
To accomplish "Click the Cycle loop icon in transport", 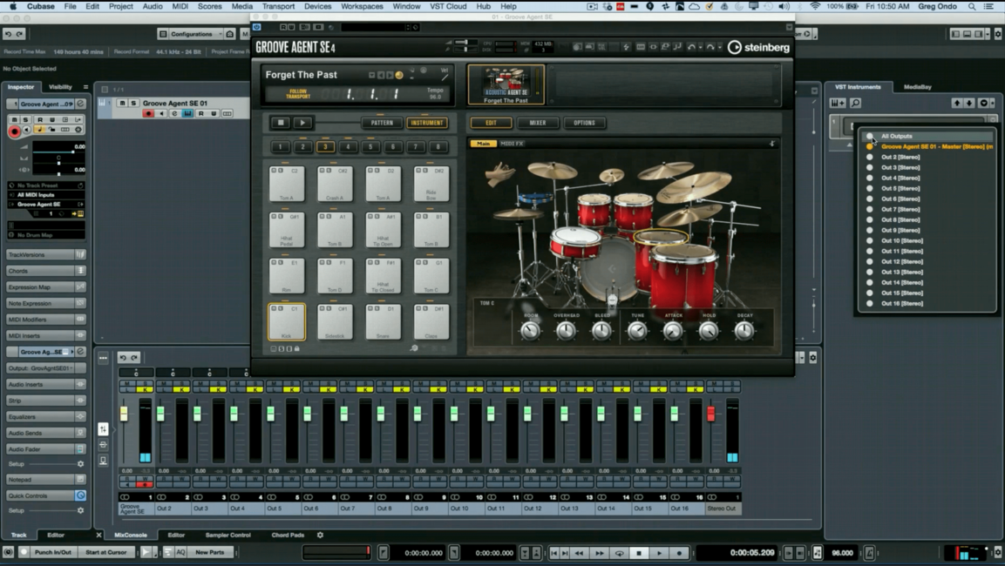I will coord(620,553).
